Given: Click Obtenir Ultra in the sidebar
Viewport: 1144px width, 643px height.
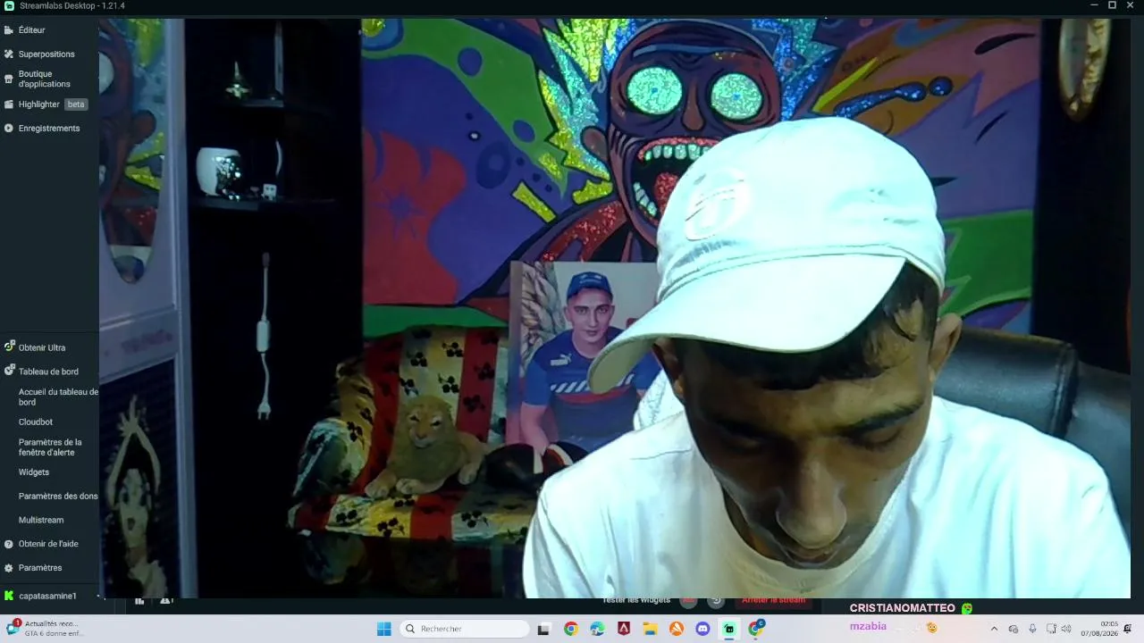Looking at the screenshot, I should pos(42,348).
